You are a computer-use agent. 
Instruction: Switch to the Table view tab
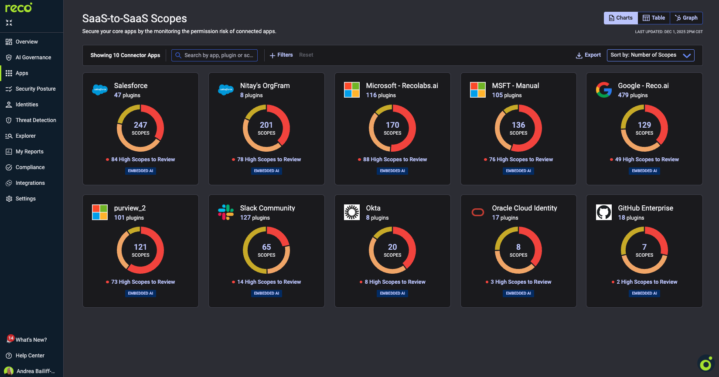coord(654,18)
